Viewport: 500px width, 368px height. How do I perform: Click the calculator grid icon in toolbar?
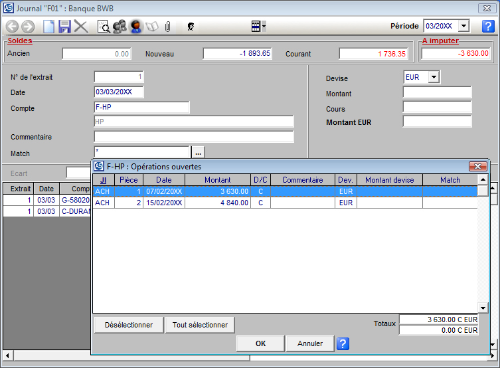click(x=255, y=27)
